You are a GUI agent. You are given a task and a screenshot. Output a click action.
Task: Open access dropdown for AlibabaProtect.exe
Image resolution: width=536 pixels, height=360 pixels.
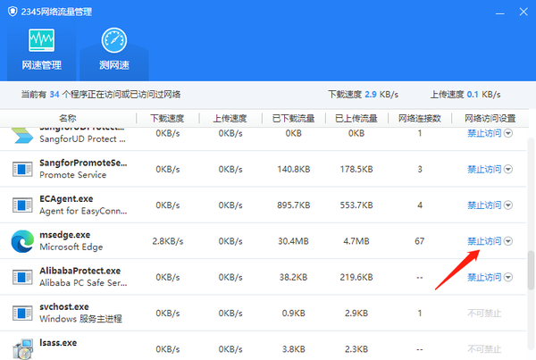point(508,277)
